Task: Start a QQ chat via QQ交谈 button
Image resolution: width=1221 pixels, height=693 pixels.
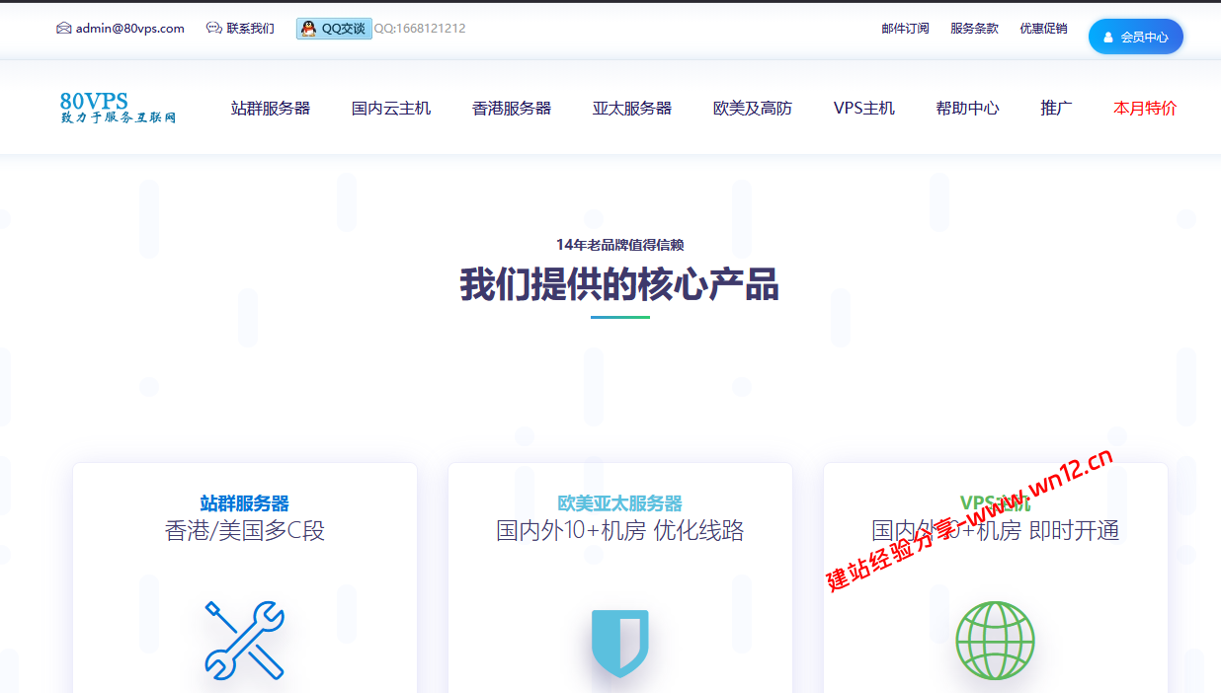Action: [x=333, y=29]
